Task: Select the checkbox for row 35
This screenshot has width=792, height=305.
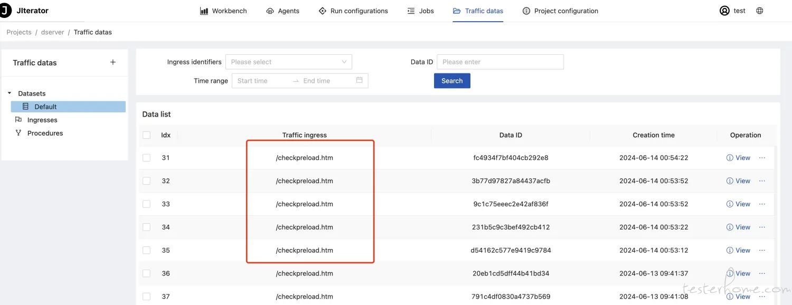Action: 146,250
